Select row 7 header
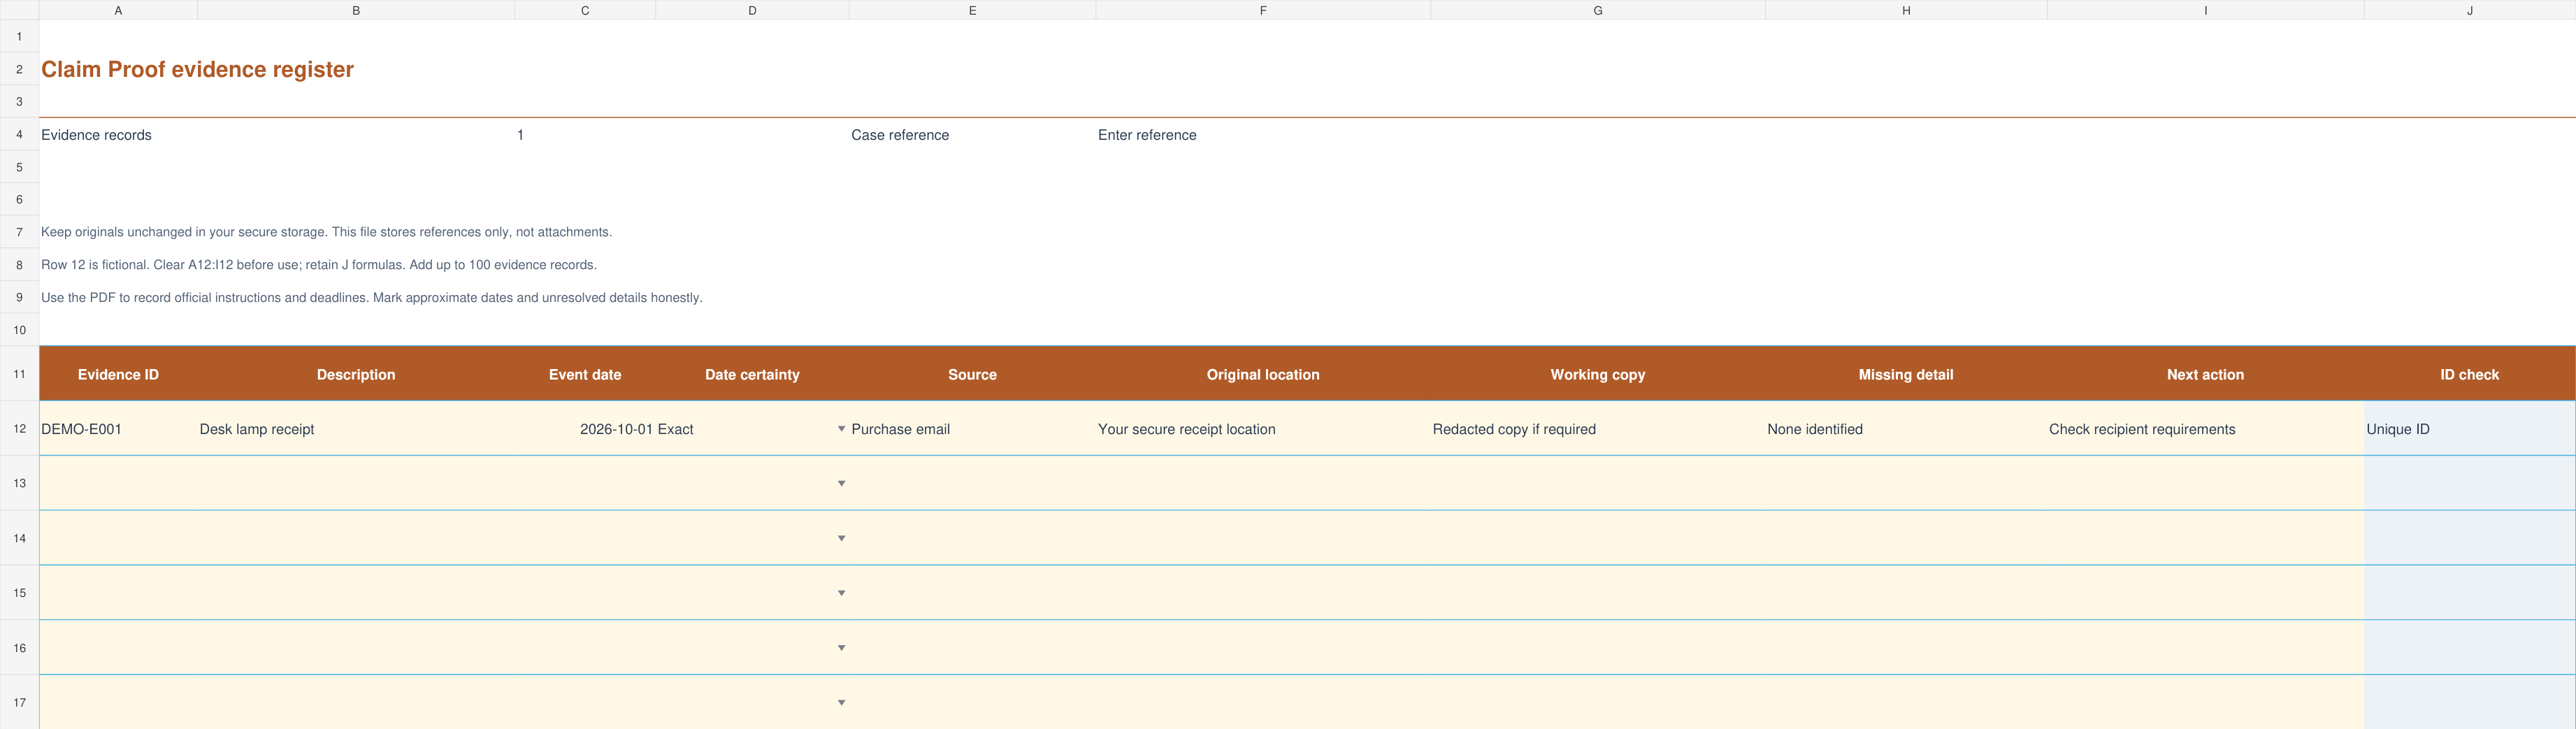The height and width of the screenshot is (729, 2576). 19,232
